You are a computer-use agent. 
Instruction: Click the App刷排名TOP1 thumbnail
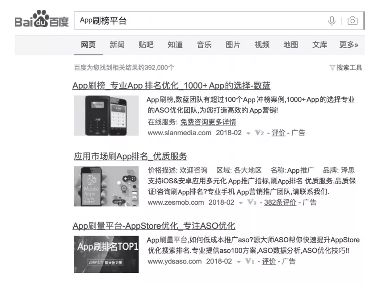click(x=106, y=254)
